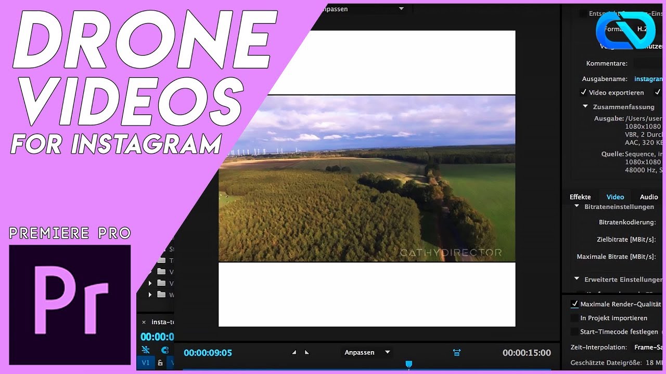Collapse the Zusammenfassung section

click(586, 106)
